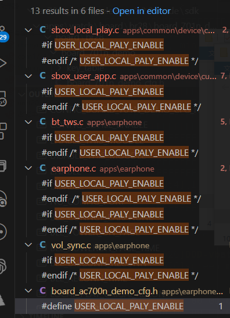Collapse earphone.c search results

click(28, 168)
